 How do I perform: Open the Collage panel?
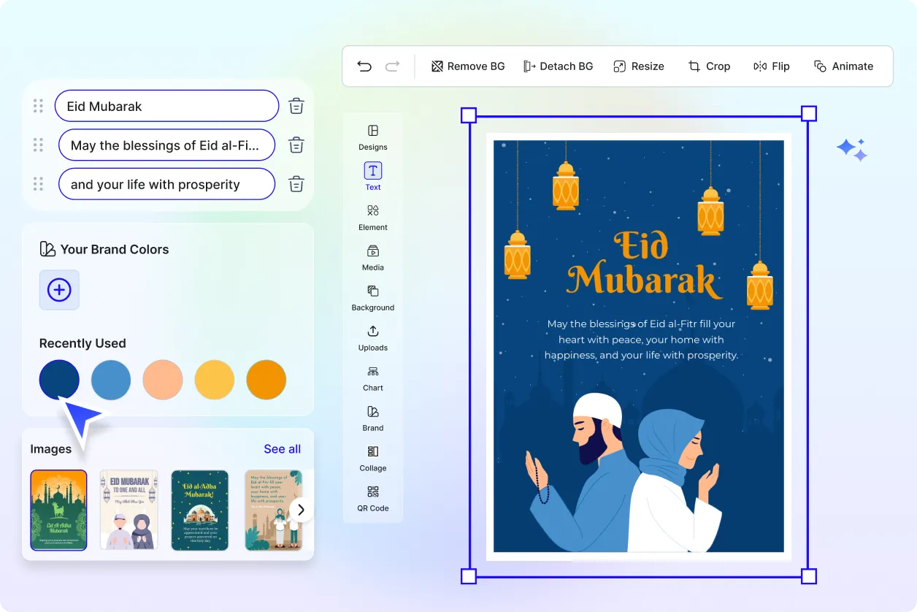coord(372,460)
